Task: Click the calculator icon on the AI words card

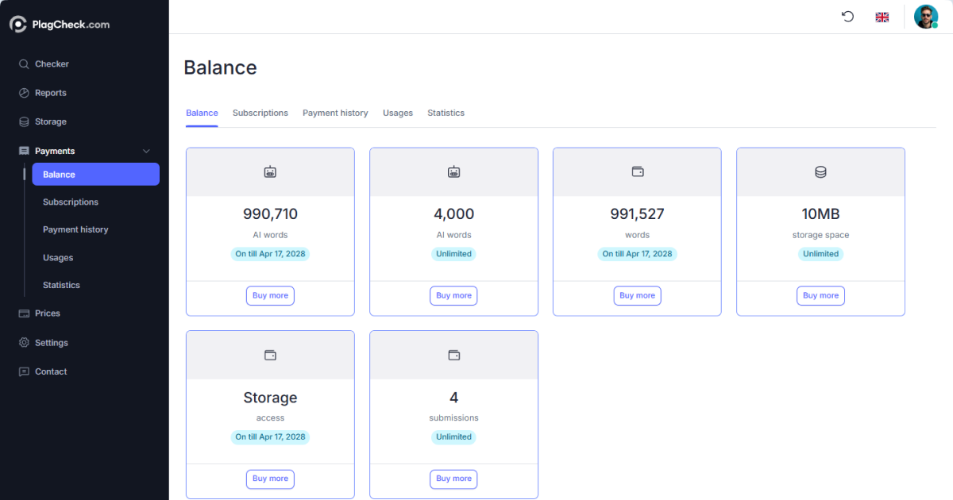Action: click(x=270, y=171)
